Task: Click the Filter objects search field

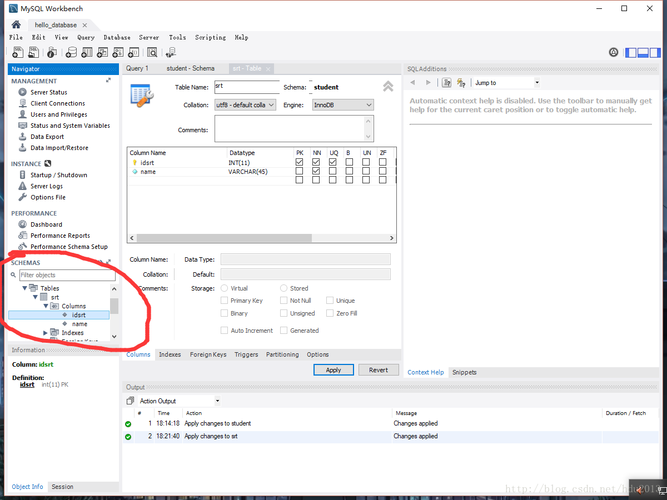Action: click(x=67, y=275)
